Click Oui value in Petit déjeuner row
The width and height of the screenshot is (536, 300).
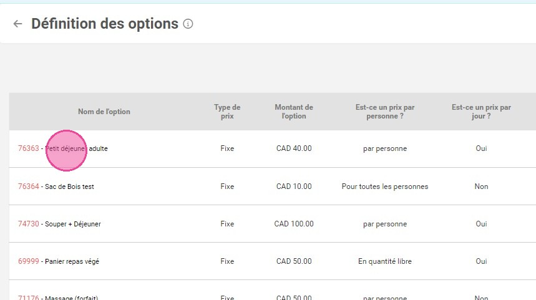pos(481,148)
